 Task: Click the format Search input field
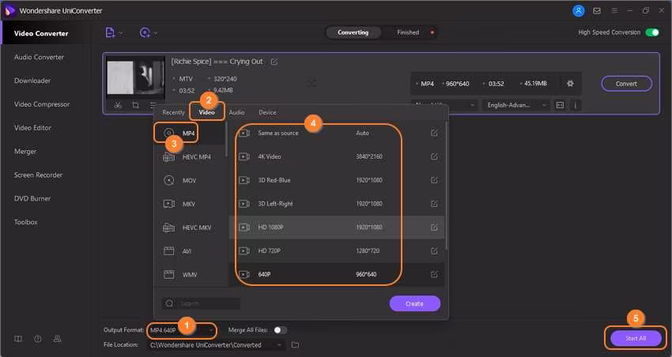[201, 303]
